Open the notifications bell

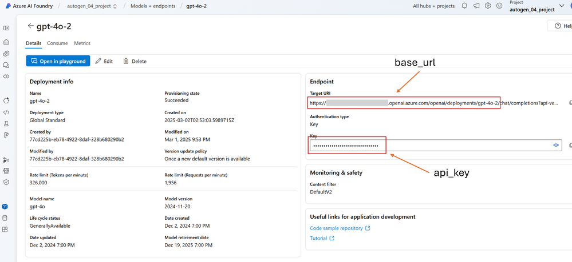tap(464, 6)
